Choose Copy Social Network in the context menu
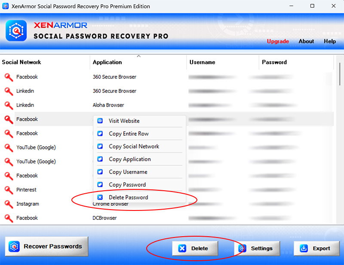344x265 pixels. [140, 146]
